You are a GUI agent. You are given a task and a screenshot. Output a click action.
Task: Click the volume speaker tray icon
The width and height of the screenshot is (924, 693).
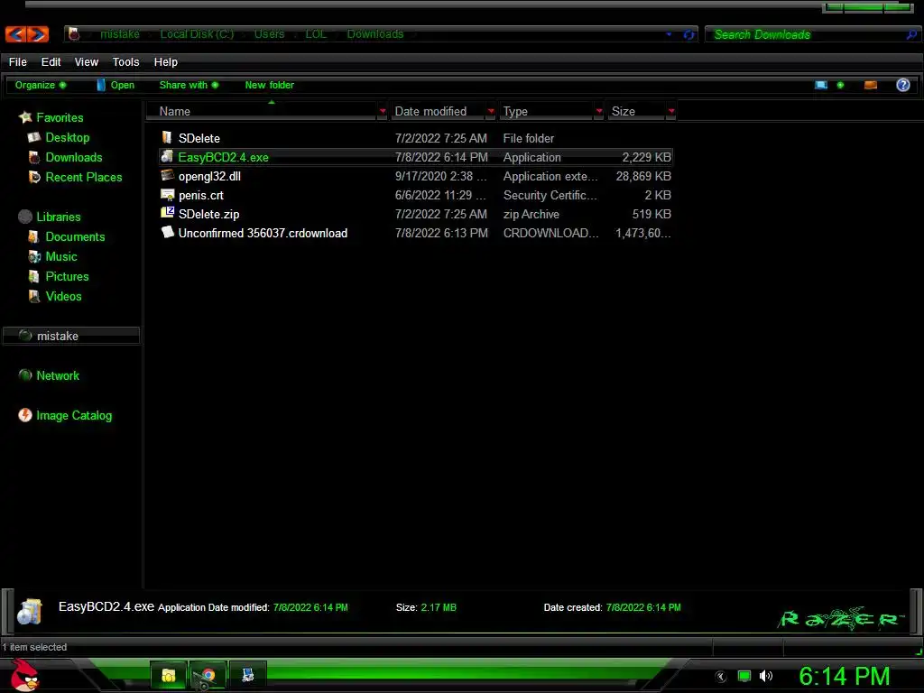pyautogui.click(x=765, y=676)
